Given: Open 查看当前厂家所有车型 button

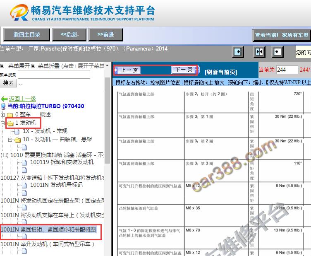Looking at the screenshot, I should coord(282,35).
